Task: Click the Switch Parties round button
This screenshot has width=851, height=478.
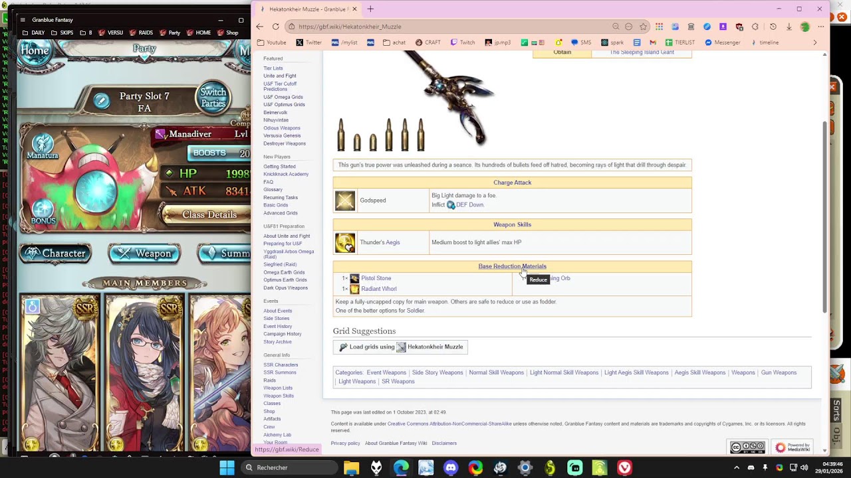Action: 213,98
